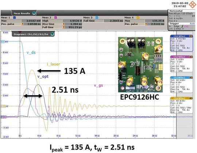Click the minimize icon on Ch3Wfm1 header
Viewport: 197px width, 153px height.
[x=190, y=77]
